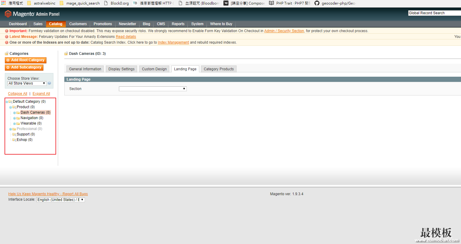
Task: Open the Interface Locale dropdown
Action: coord(61,200)
